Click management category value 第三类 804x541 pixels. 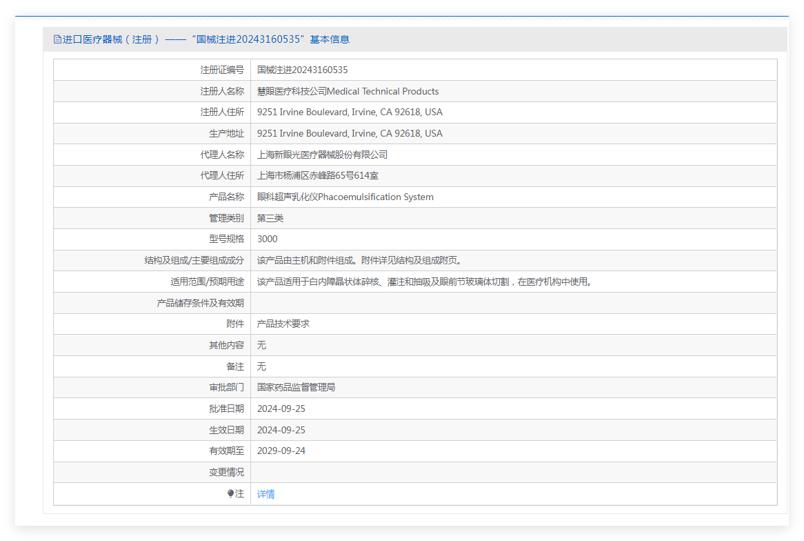pos(270,218)
